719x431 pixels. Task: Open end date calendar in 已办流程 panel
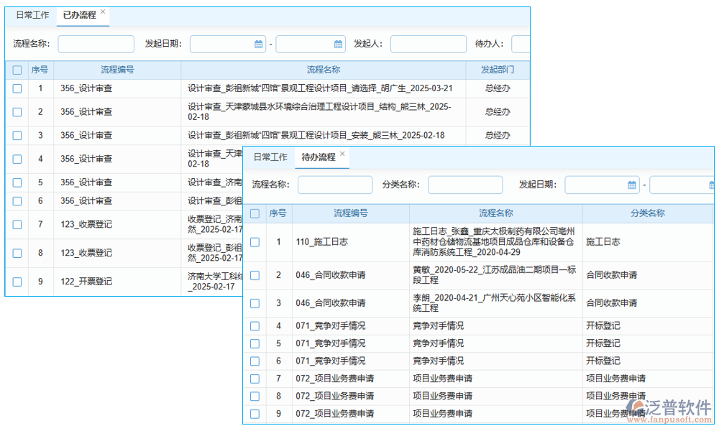point(338,45)
